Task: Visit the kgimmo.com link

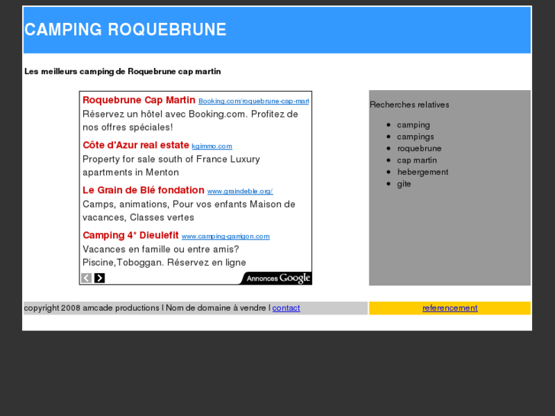Action: [212, 147]
